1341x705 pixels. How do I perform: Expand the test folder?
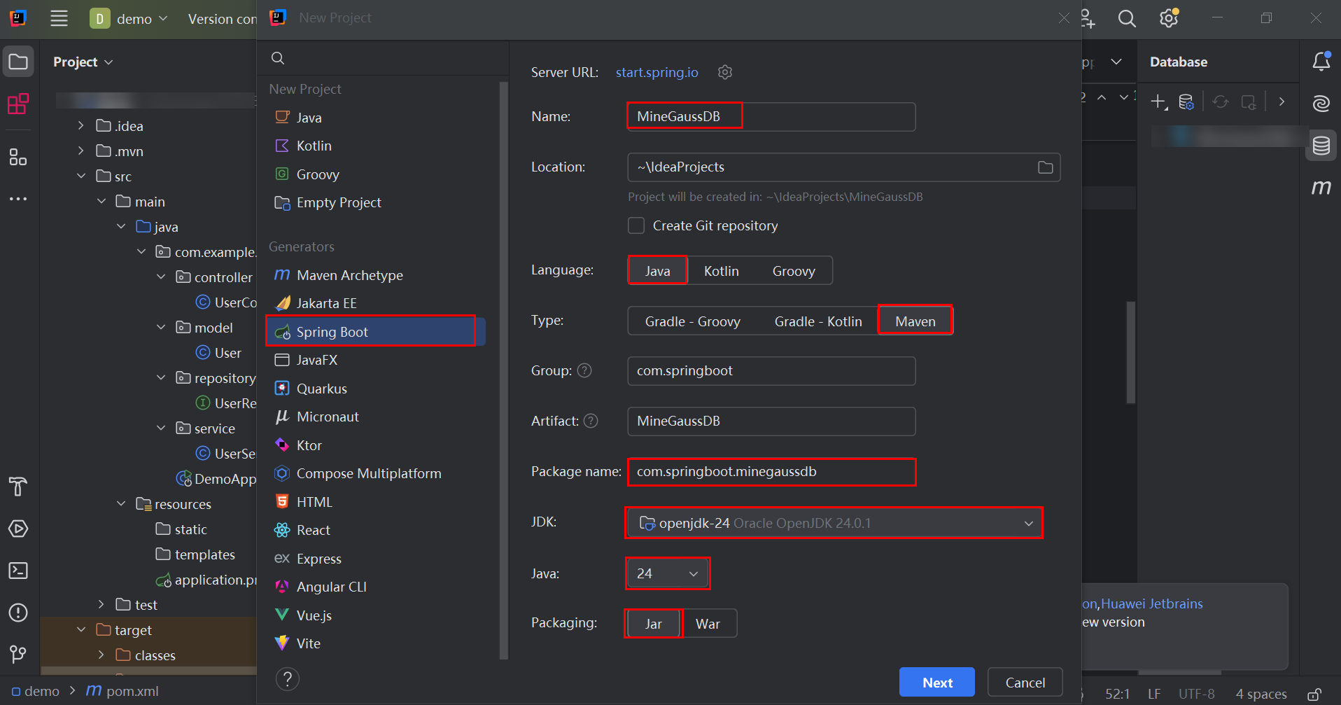(x=101, y=605)
